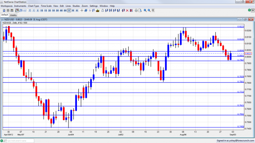The image size is (255, 143).
Task: Toggle the Daily (D) timeframe button
Action: (69, 10)
